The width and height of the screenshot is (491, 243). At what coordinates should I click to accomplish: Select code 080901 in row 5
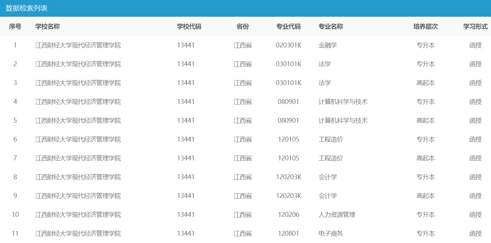(x=289, y=121)
